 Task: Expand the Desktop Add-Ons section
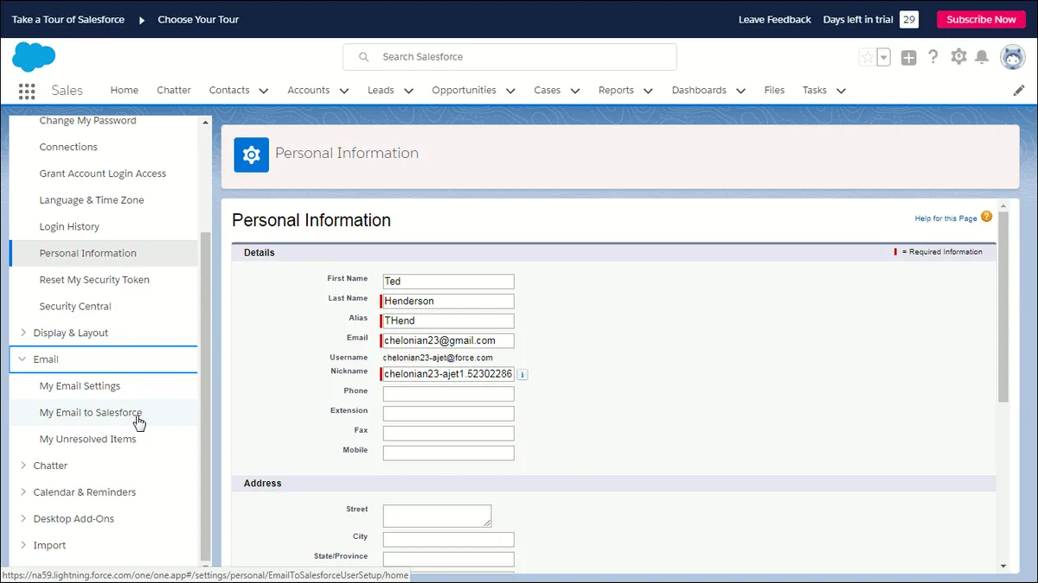click(23, 519)
